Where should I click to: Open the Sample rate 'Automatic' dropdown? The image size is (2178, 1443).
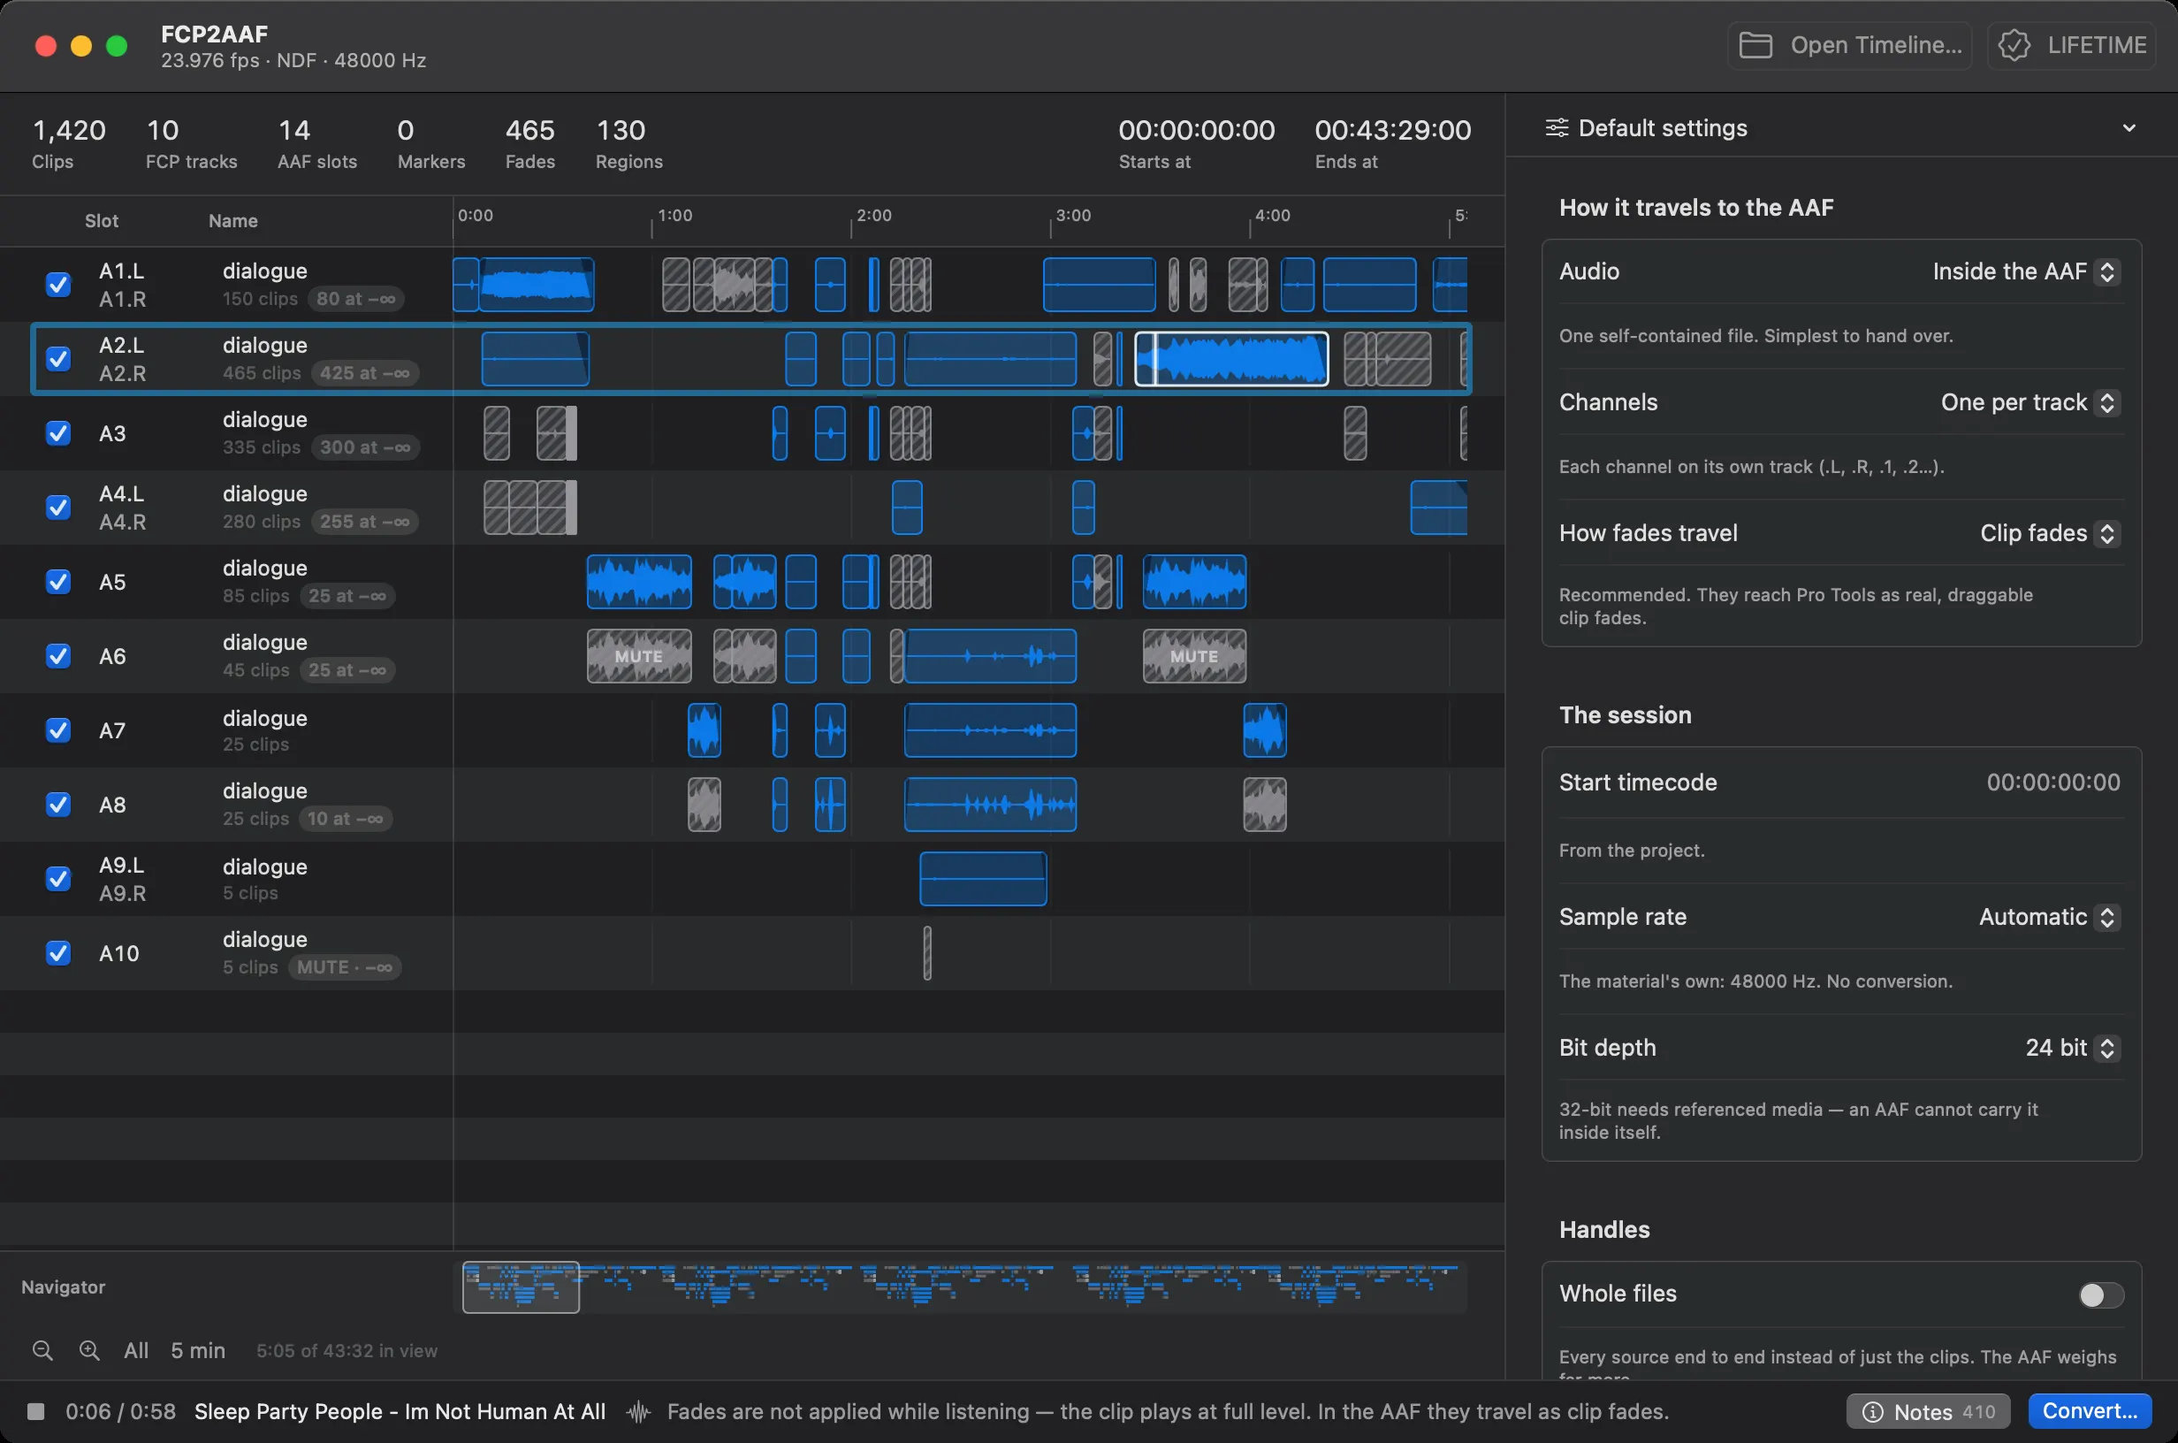[2049, 917]
